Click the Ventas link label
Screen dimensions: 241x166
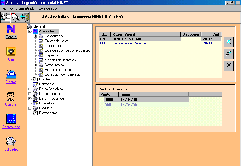point(11,82)
